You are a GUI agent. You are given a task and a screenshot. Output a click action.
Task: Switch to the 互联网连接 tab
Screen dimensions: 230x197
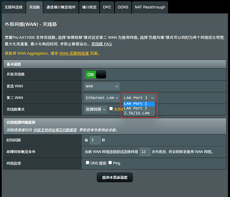(13, 8)
